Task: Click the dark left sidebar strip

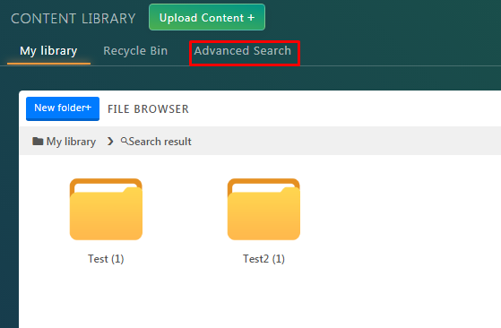Action: point(9,208)
